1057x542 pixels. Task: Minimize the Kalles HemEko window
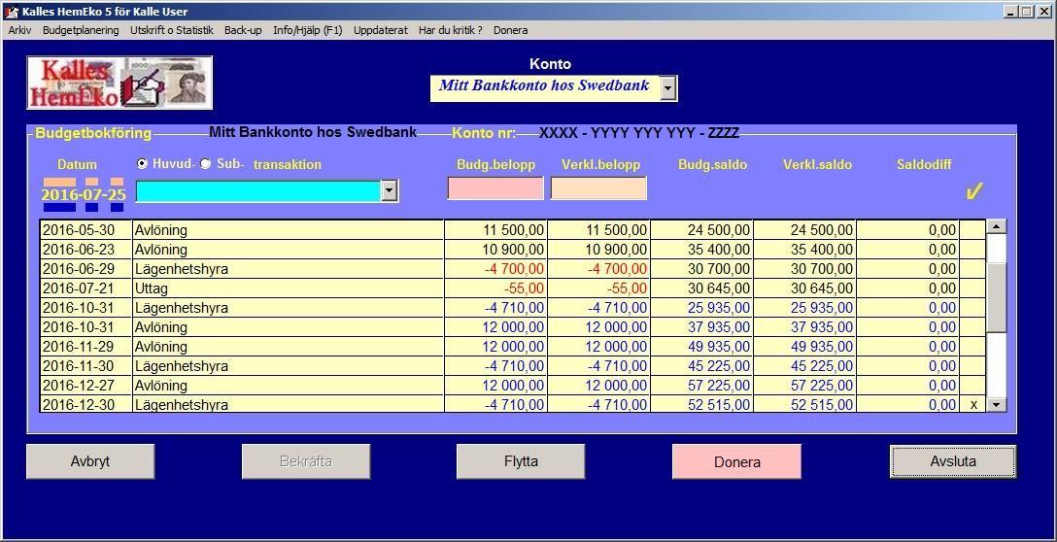pos(1010,12)
